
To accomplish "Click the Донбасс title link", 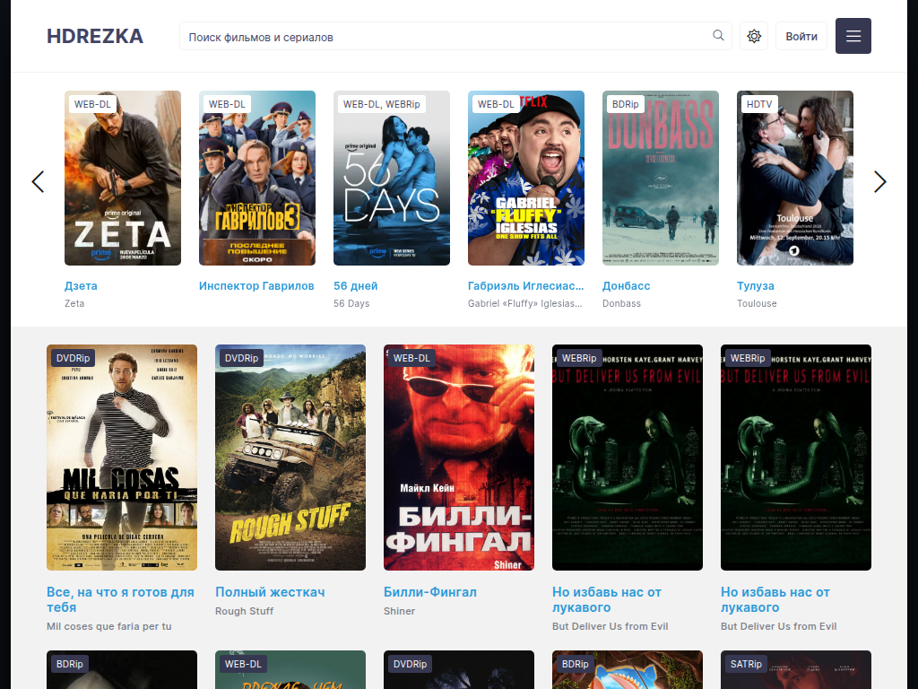I will pyautogui.click(x=627, y=286).
